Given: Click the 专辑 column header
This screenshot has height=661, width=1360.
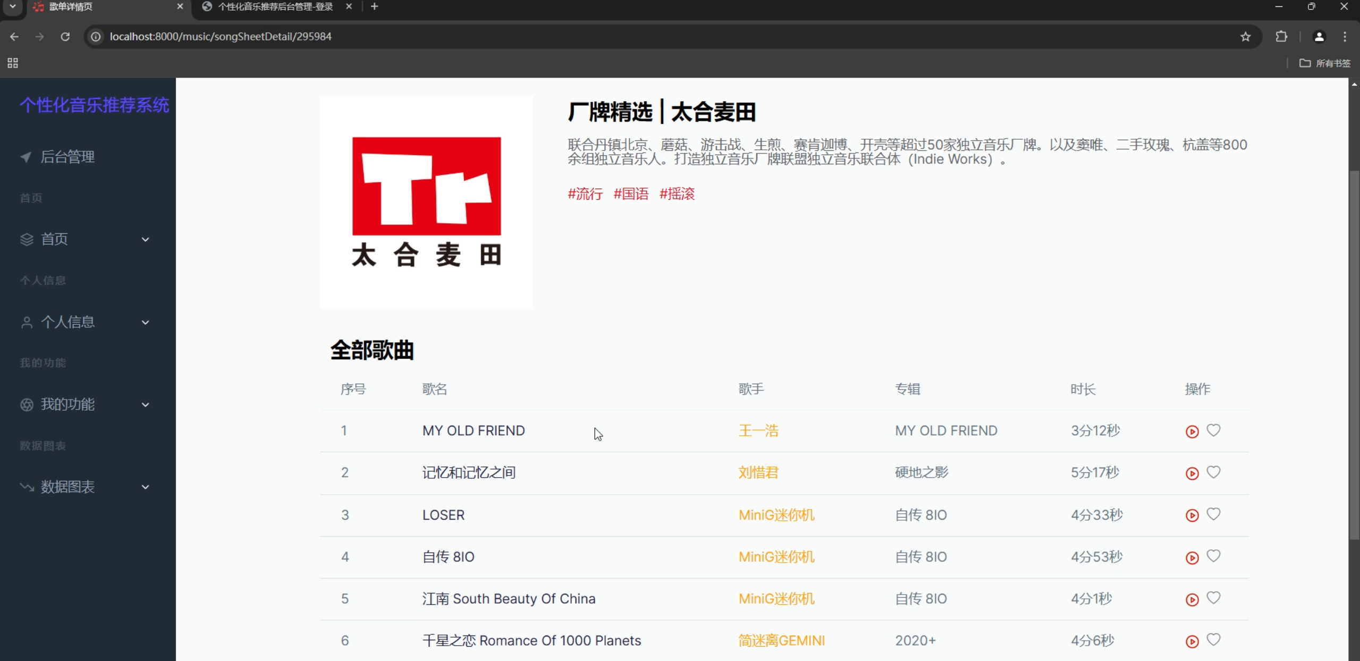Looking at the screenshot, I should click(x=907, y=389).
